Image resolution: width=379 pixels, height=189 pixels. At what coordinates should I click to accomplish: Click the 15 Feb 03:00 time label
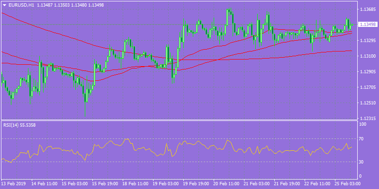(75, 184)
